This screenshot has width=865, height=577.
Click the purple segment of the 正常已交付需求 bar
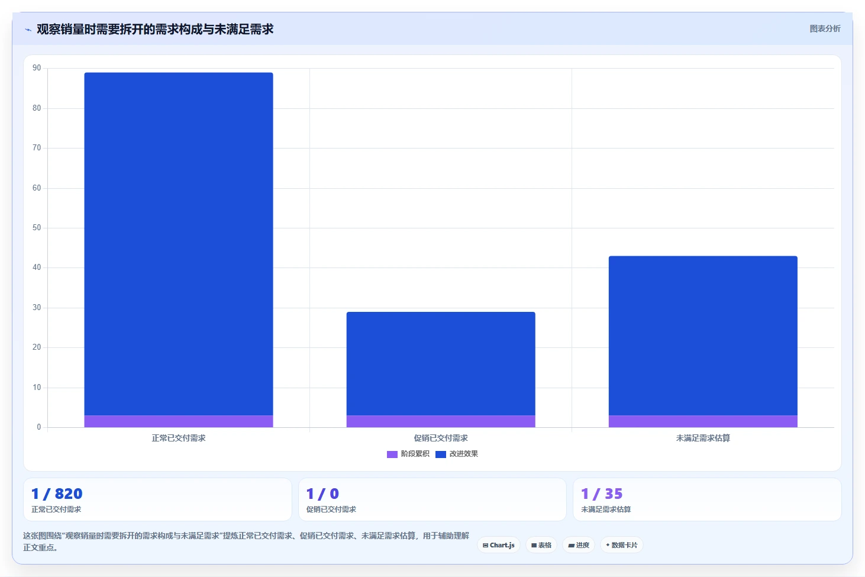point(179,421)
